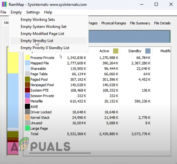Click the Driver Locked gray swatch

(x=27, y=112)
